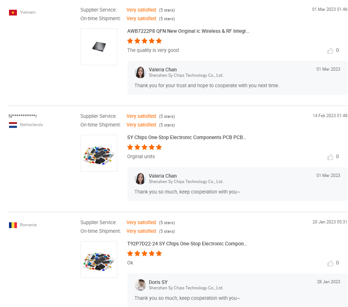Open the T92P7D22-24 product thumbnail image
Viewport: 348px width, 307px height.
click(x=99, y=259)
